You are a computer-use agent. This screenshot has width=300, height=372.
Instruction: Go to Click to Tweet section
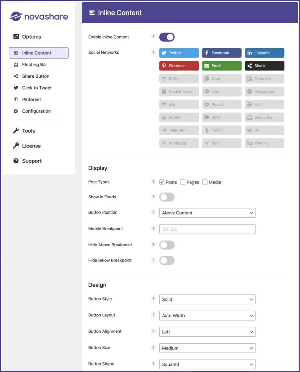point(37,88)
